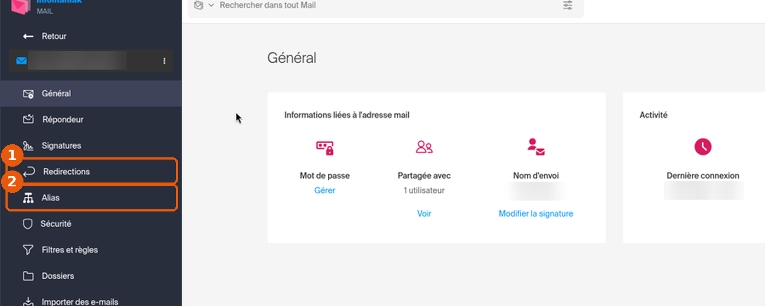Click the Mot de passe lock icon
This screenshot has width=765, height=306.
click(x=325, y=147)
